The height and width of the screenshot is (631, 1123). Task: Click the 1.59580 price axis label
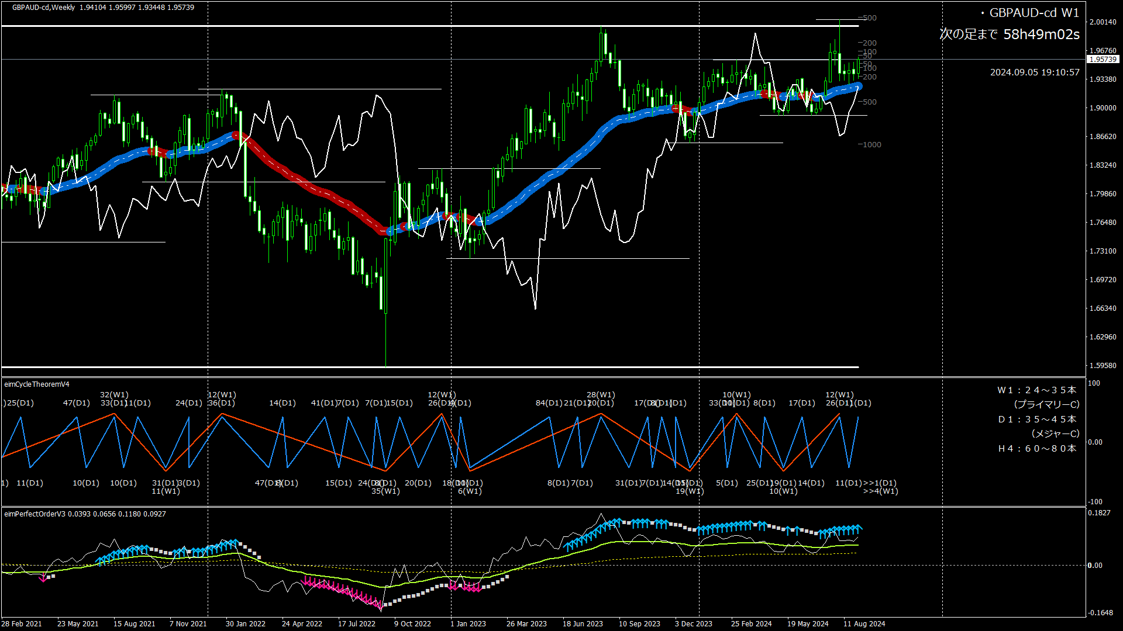(x=1103, y=366)
